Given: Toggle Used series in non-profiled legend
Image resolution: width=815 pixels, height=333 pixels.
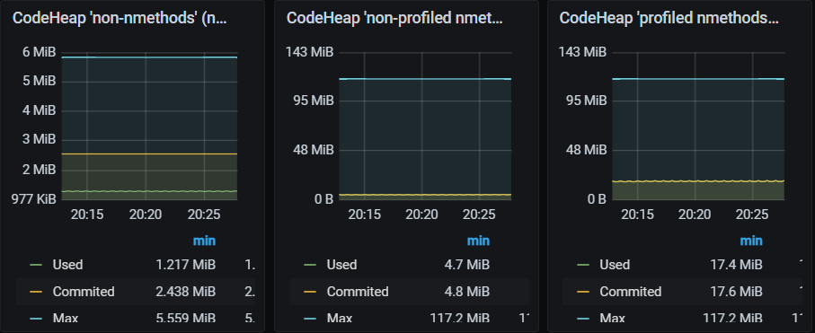Looking at the screenshot, I should (x=341, y=265).
